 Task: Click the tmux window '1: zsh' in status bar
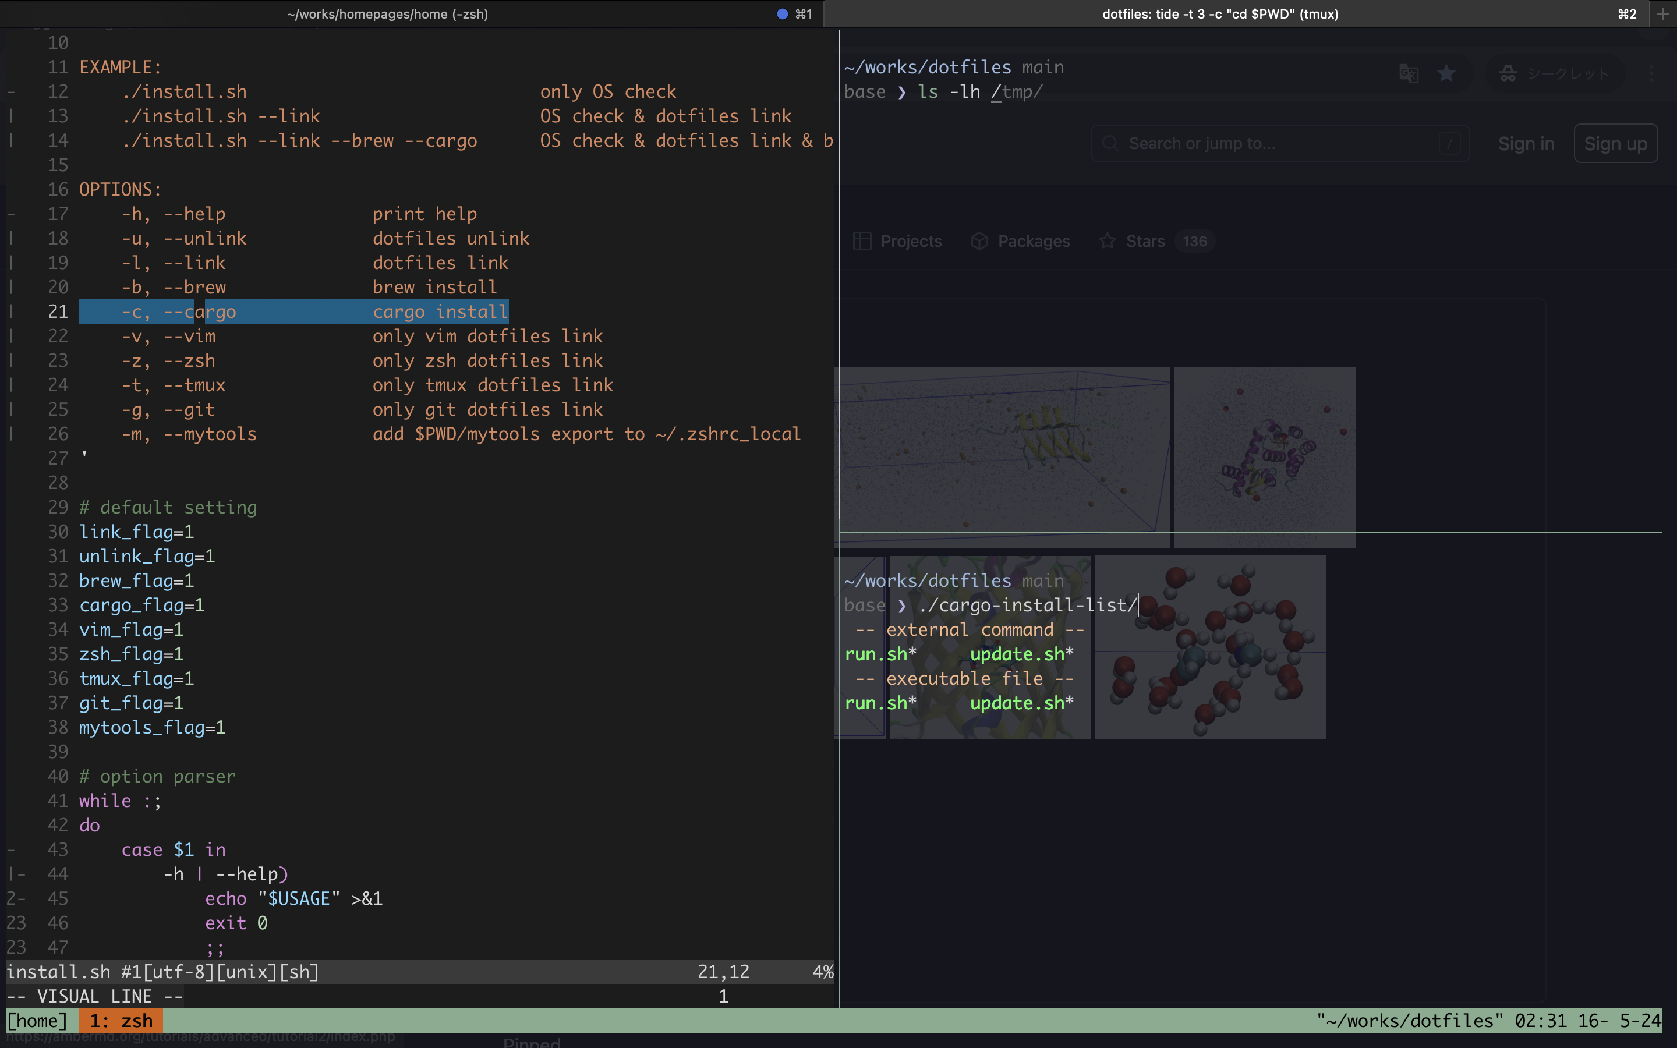click(121, 1020)
